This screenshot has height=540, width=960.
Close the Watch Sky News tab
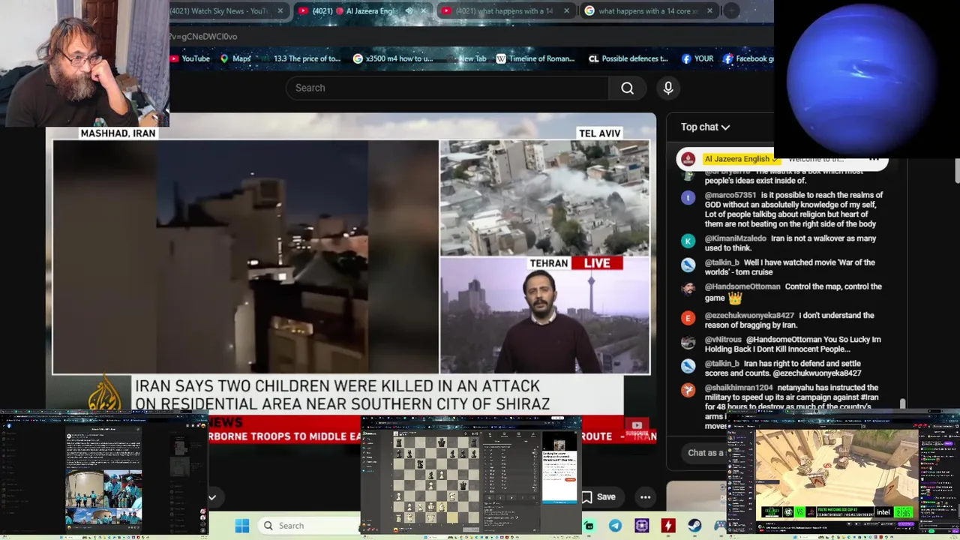pos(280,11)
